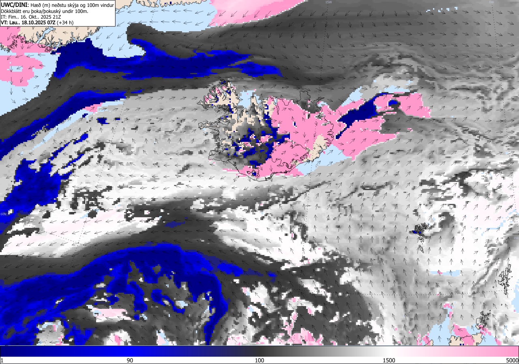Click the "15W" longitude label

[x=328, y=2]
